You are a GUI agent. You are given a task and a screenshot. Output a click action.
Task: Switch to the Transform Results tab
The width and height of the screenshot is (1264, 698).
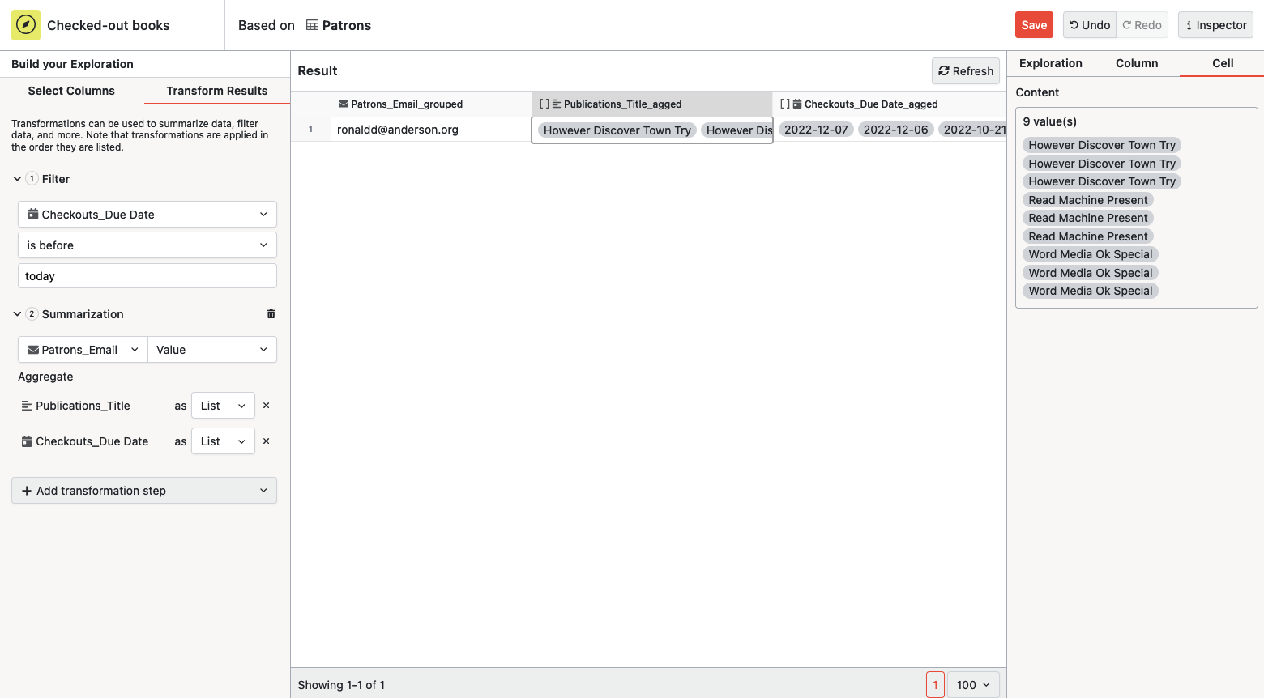[x=217, y=91]
